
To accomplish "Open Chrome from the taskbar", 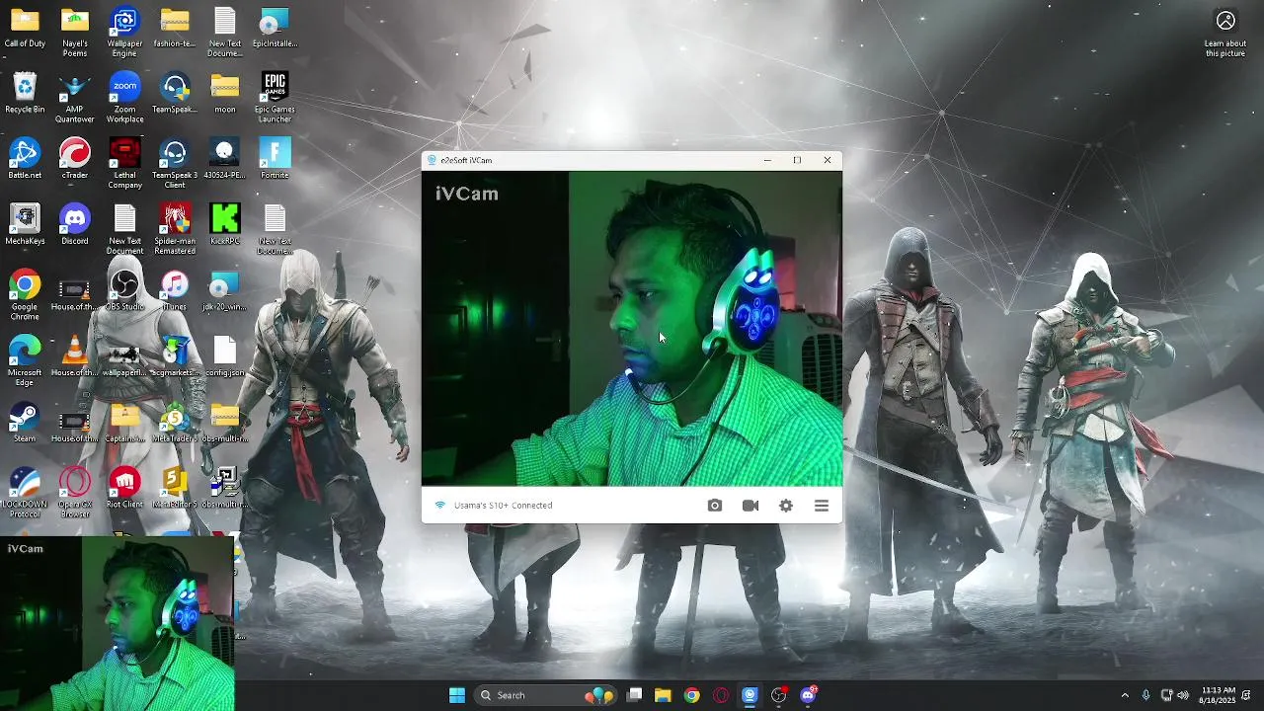I will [x=692, y=695].
